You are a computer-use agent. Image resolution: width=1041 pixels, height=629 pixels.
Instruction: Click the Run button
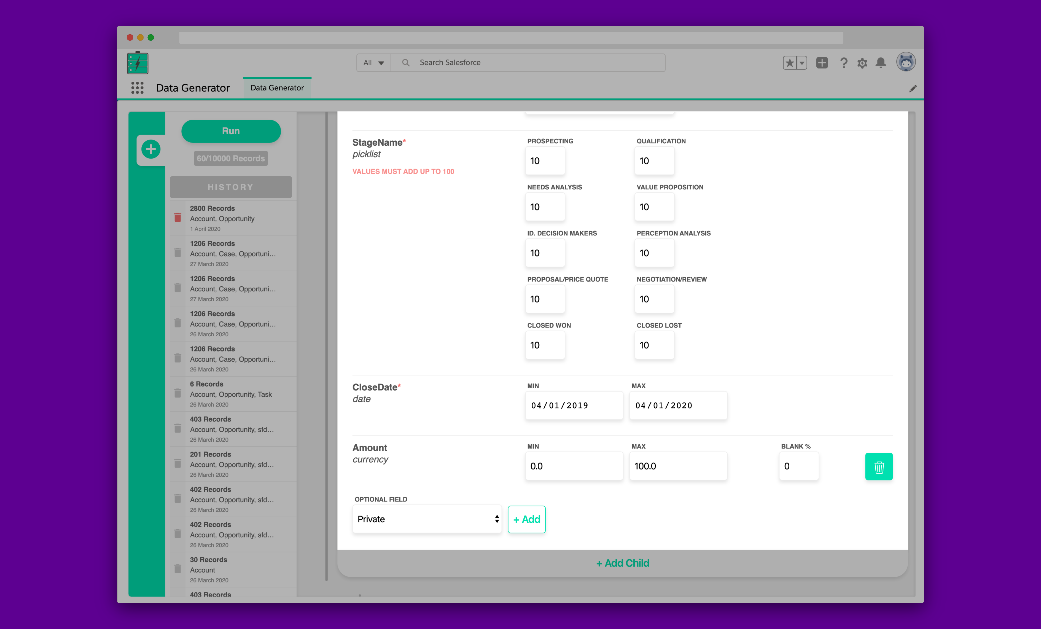tap(231, 131)
